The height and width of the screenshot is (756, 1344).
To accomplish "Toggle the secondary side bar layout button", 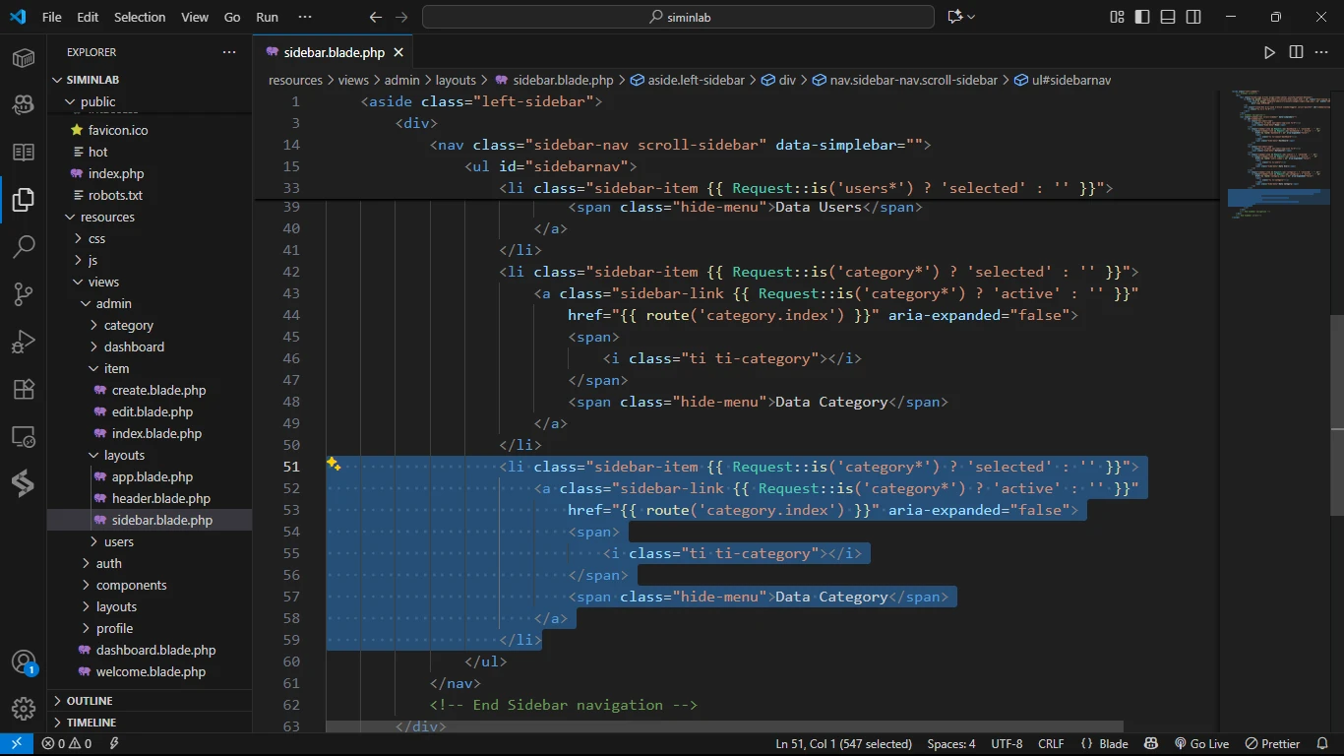I will tap(1193, 17).
